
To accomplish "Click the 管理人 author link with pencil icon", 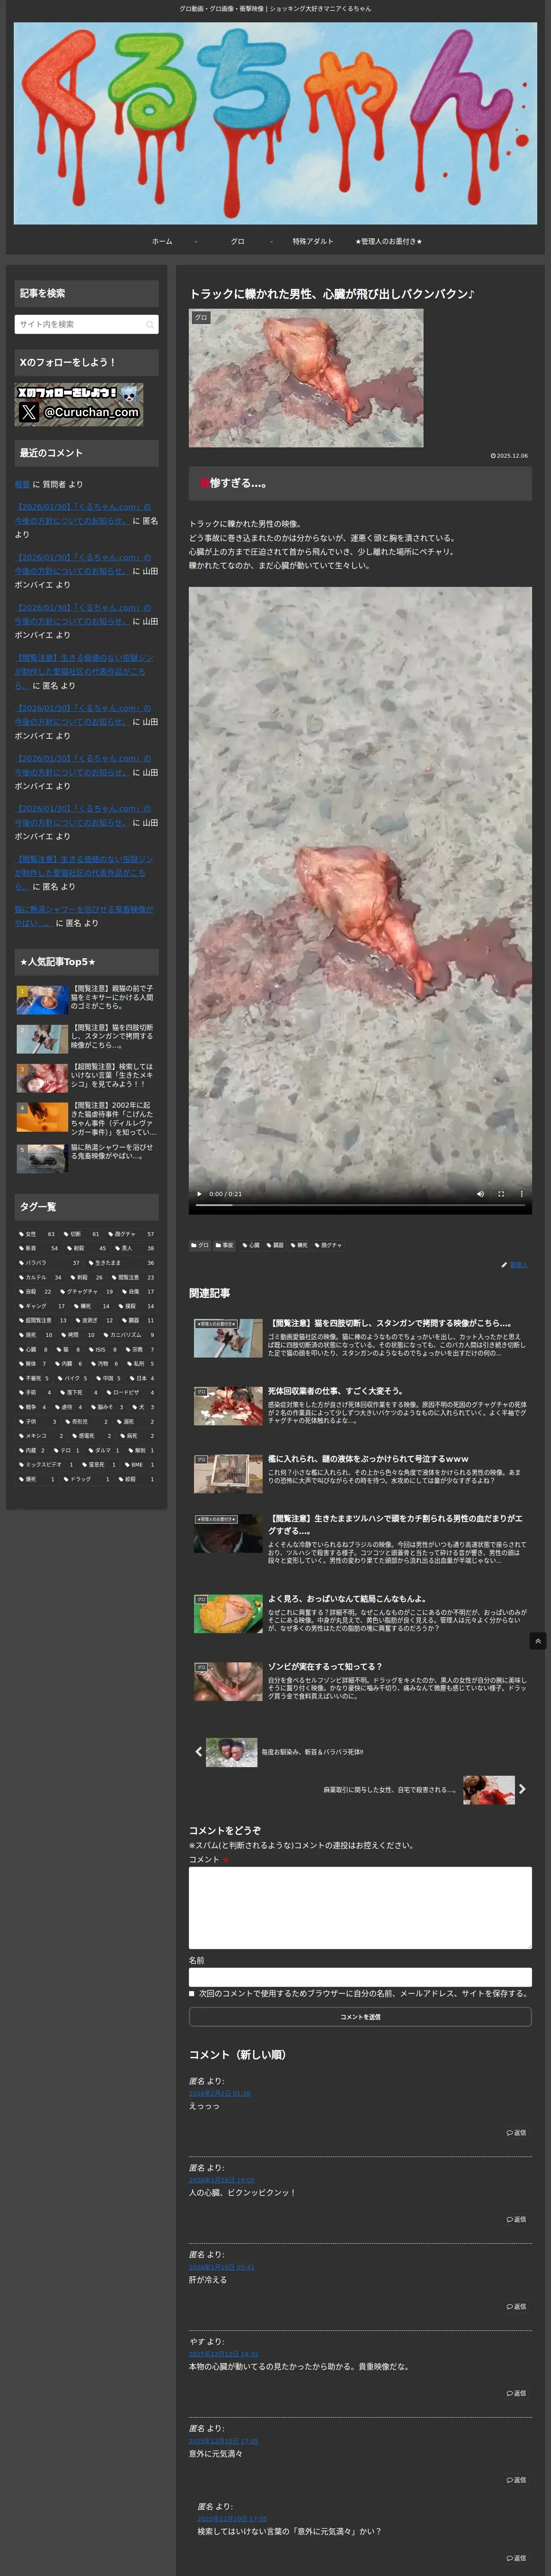I will click(515, 1265).
